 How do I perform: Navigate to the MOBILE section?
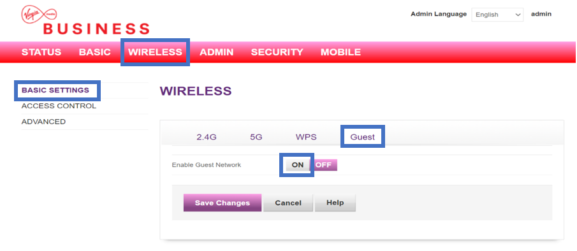coord(340,52)
